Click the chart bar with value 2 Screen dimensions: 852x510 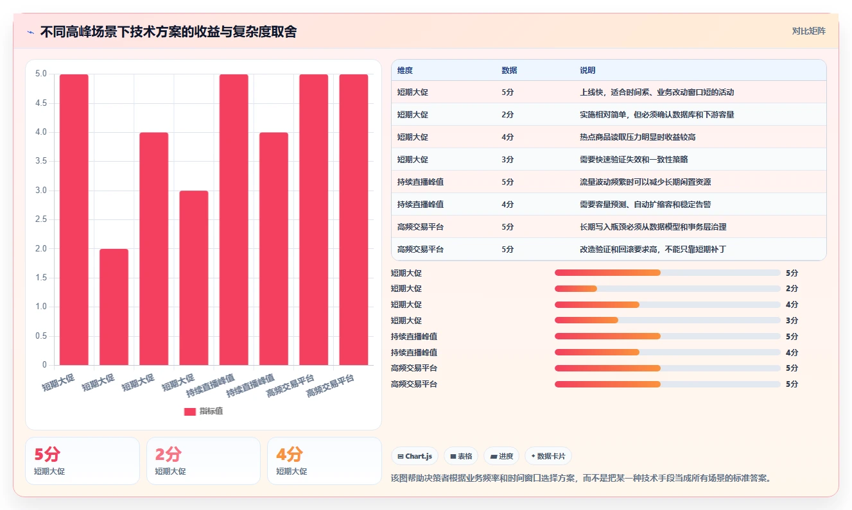point(114,307)
